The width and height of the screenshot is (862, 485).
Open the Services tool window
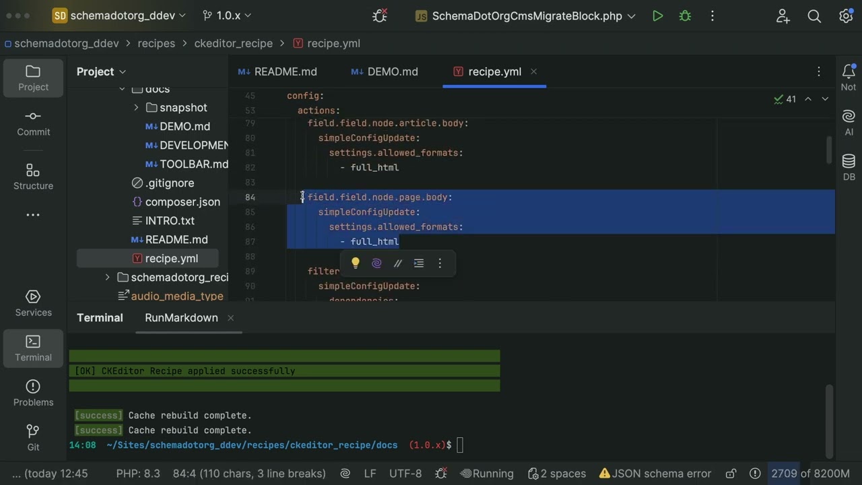[33, 303]
